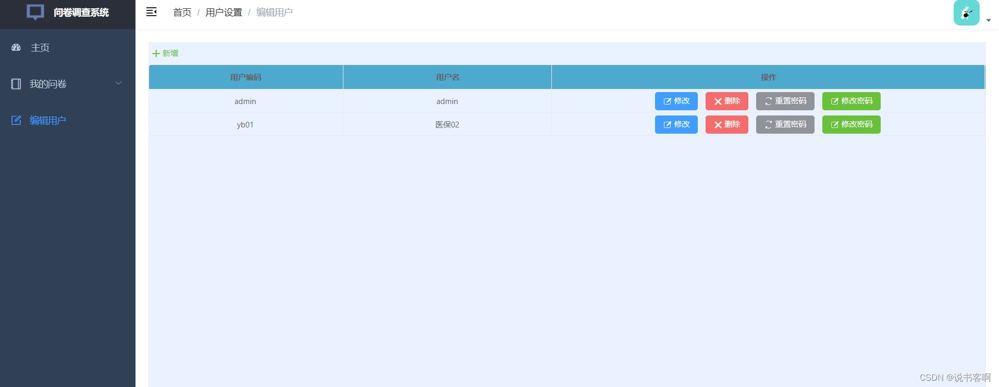Viewport: 999px width, 387px height.
Task: Click the 编辑用户 breadcrumb text
Action: 275,12
